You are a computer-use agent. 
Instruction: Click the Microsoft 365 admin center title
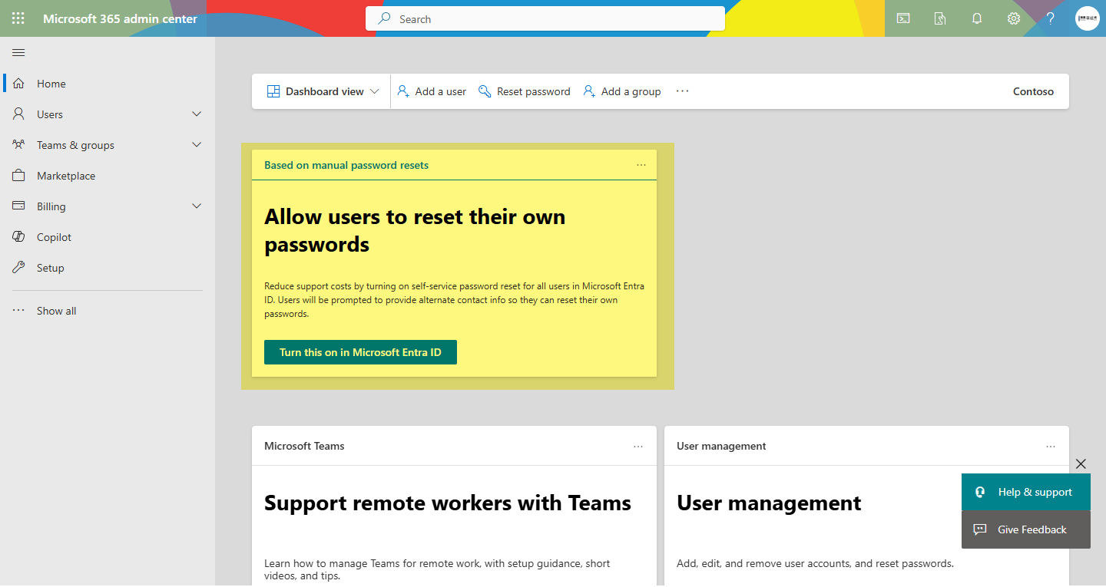pyautogui.click(x=120, y=18)
